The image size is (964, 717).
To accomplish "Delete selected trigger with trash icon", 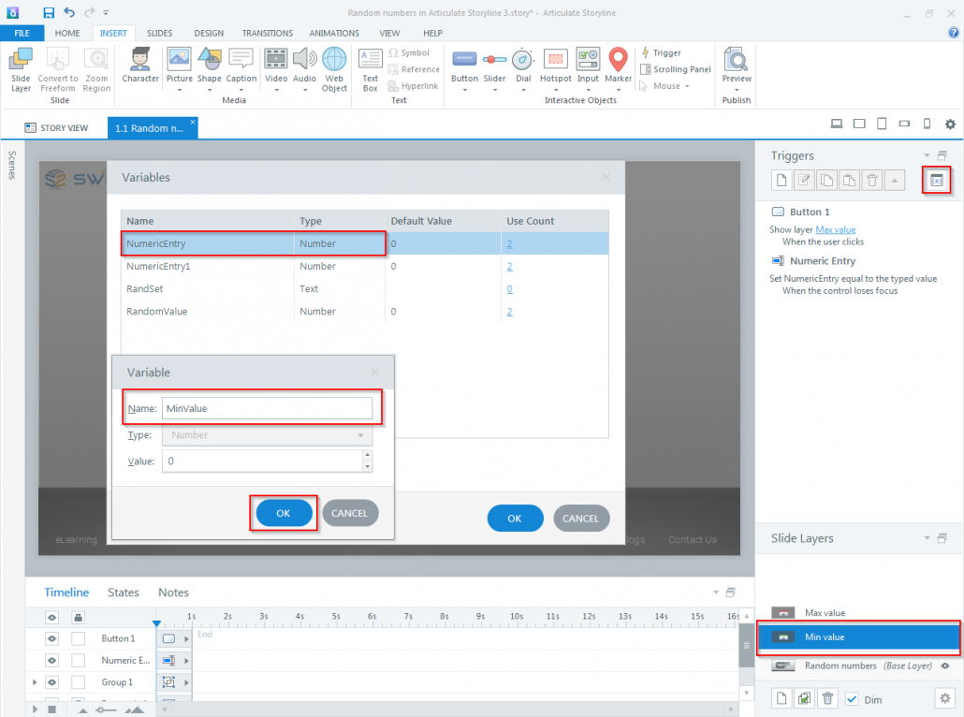I will [870, 180].
